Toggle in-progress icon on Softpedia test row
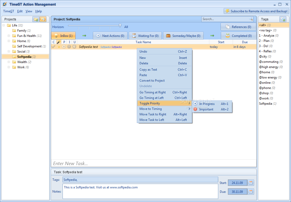This screenshot has height=202, width=291. pyautogui.click(x=64, y=47)
